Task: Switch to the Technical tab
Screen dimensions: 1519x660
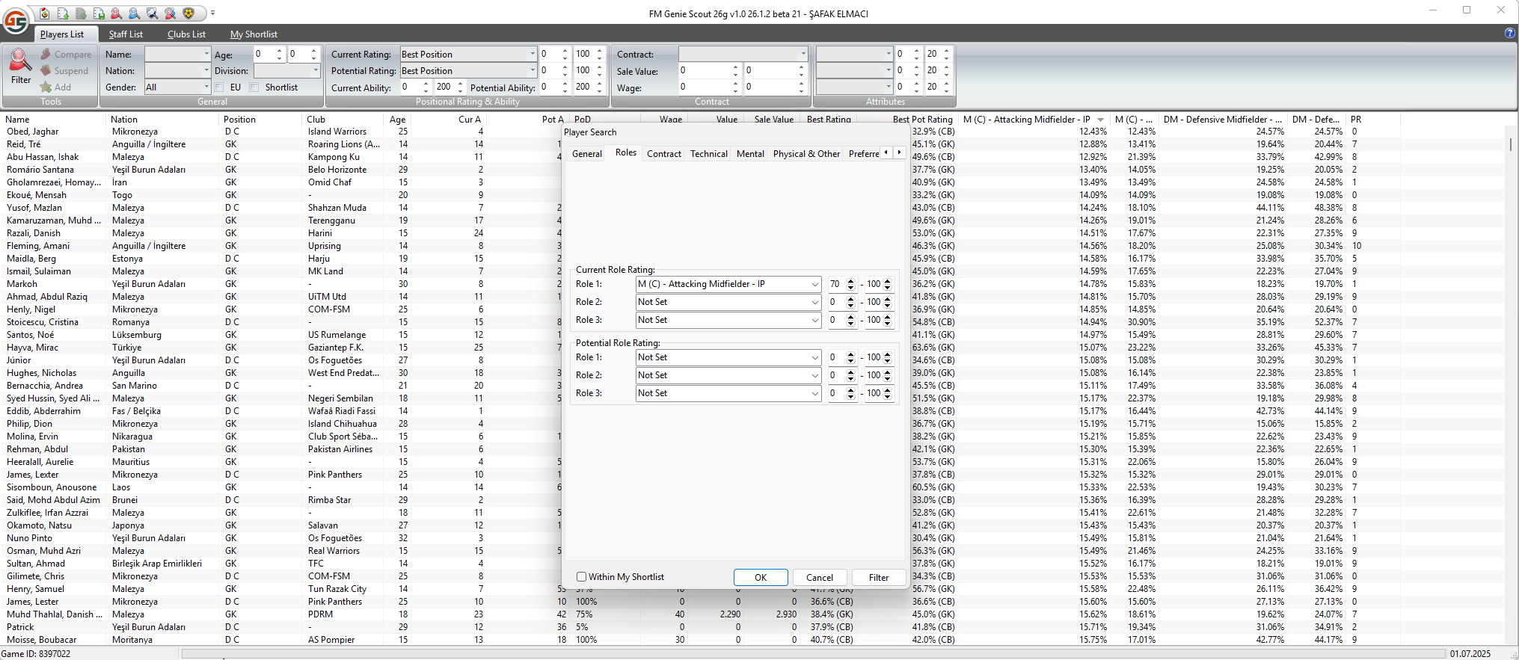Action: [x=708, y=154]
